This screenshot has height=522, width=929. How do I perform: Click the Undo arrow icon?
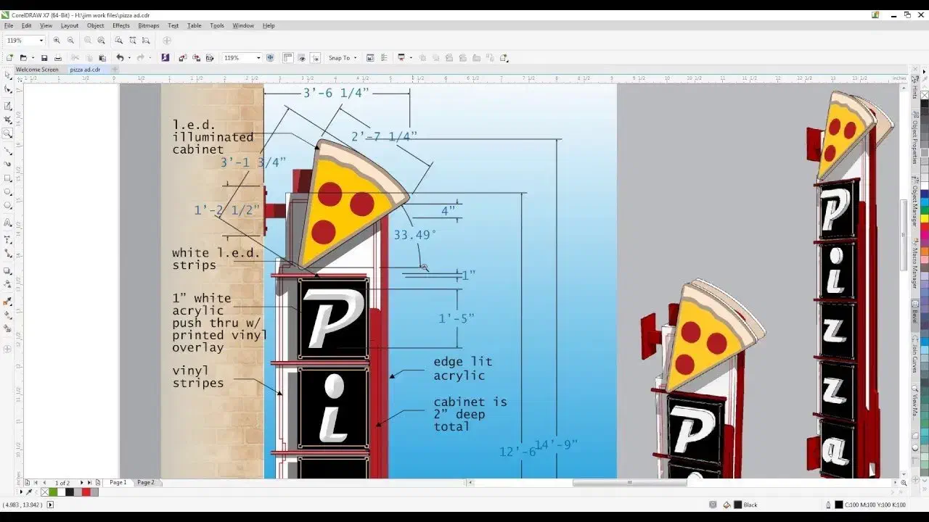click(x=120, y=58)
